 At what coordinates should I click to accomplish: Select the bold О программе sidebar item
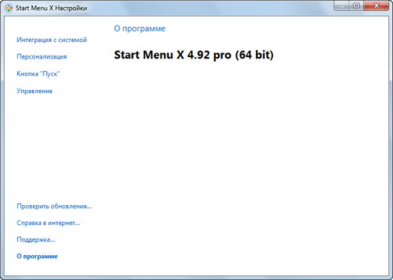[x=37, y=256]
